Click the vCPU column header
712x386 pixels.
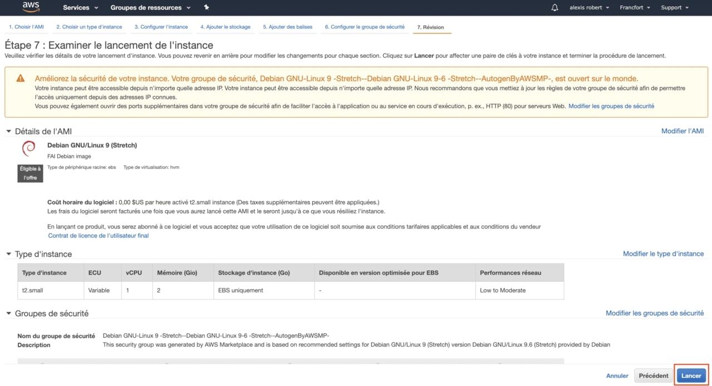[137, 273]
